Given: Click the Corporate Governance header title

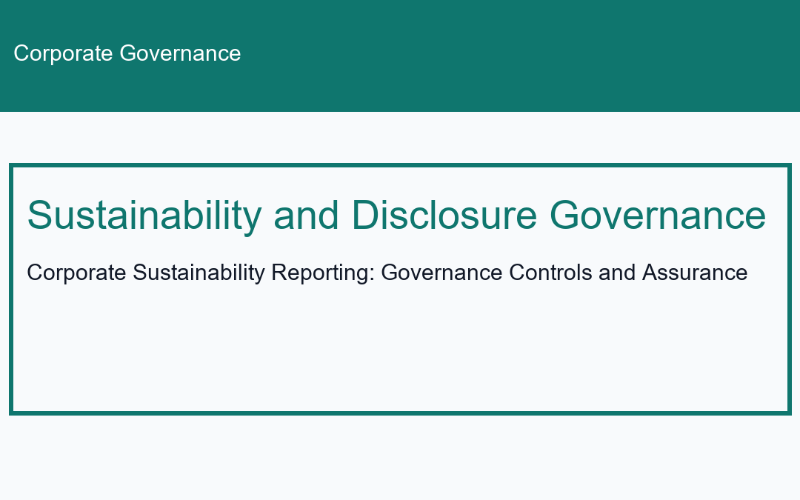Looking at the screenshot, I should pyautogui.click(x=127, y=53).
